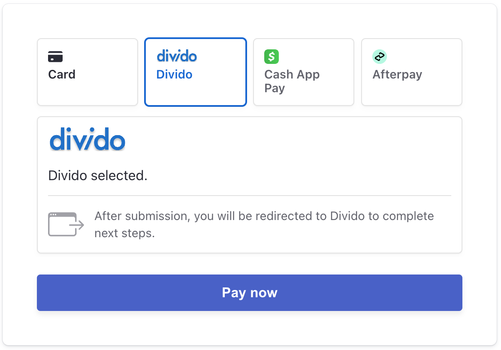Click the redirect notice about Divido next steps

point(264,224)
